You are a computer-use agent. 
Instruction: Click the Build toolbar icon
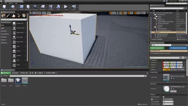coord(58,7)
